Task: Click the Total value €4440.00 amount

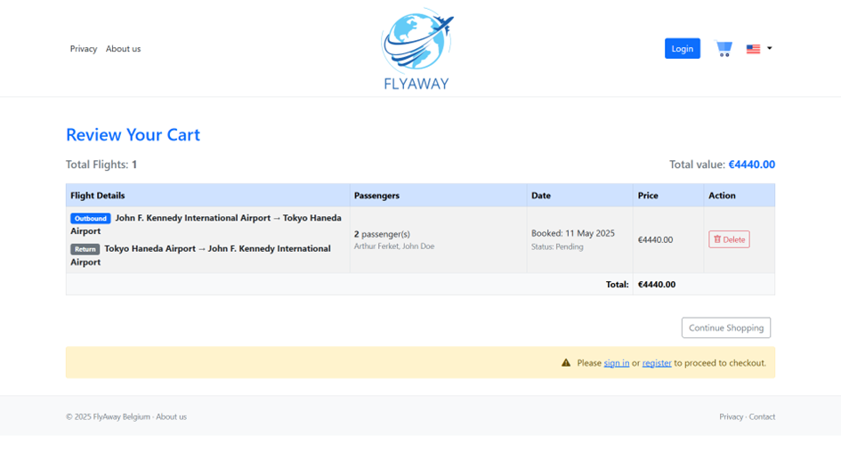Action: (751, 165)
